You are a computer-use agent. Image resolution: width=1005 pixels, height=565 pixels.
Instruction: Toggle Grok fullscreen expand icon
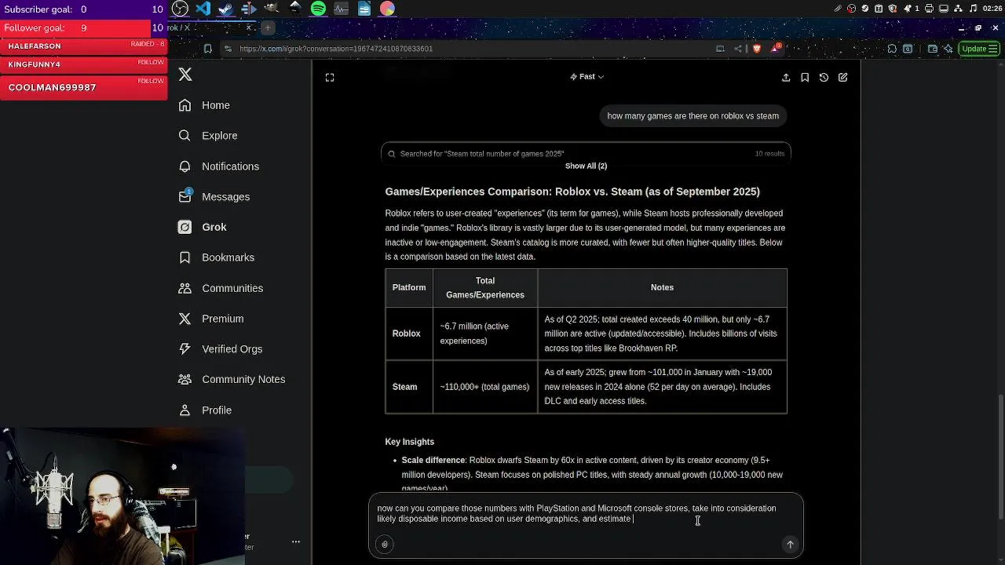pos(330,78)
